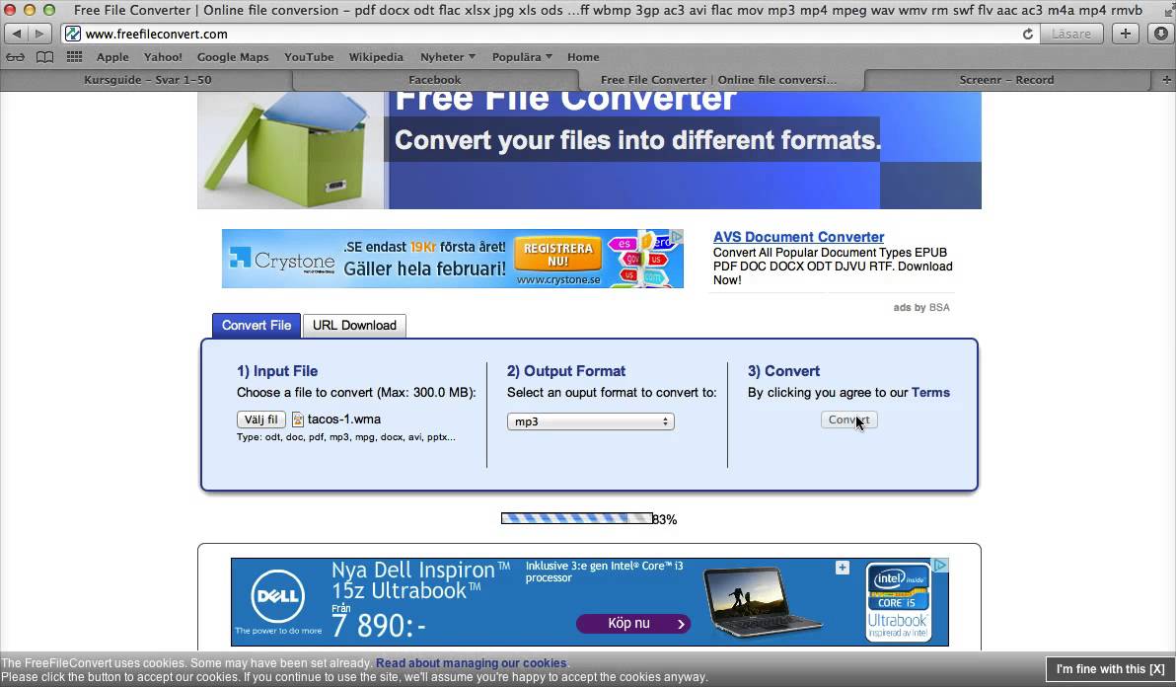The image size is (1176, 687).
Task: Open Top Sites grid icon
Action: pyautogui.click(x=74, y=57)
